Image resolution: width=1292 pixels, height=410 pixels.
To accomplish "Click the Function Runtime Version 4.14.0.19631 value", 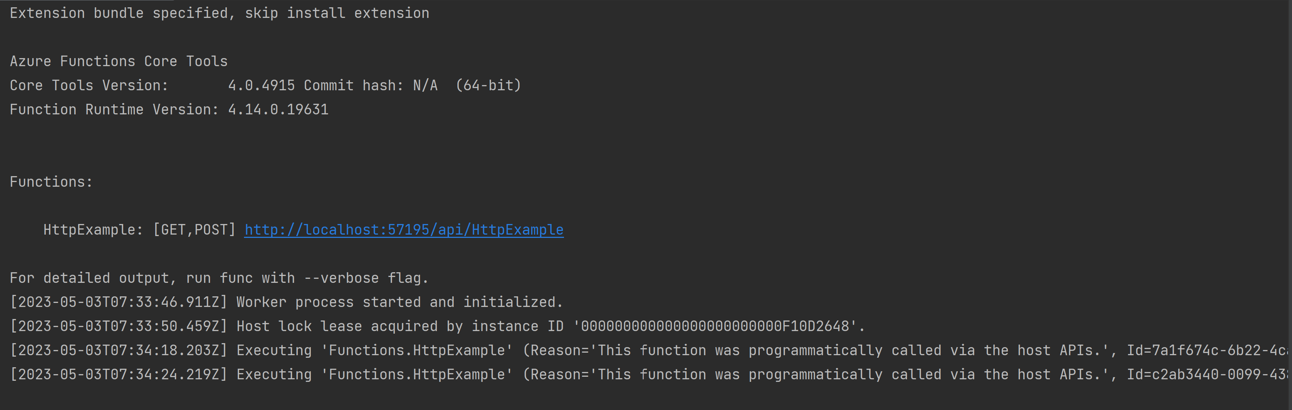I will [278, 109].
